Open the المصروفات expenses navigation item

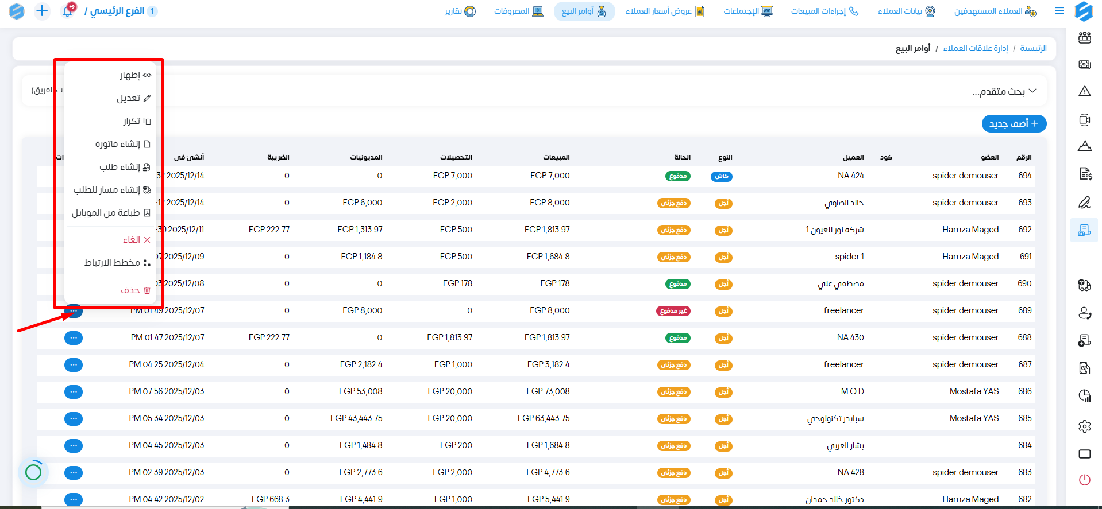pos(518,11)
